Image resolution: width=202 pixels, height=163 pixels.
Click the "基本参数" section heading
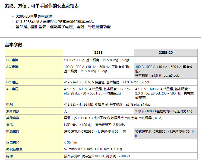coord(14,45)
